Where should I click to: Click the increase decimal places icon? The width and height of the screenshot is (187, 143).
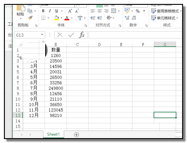tap(127, 18)
